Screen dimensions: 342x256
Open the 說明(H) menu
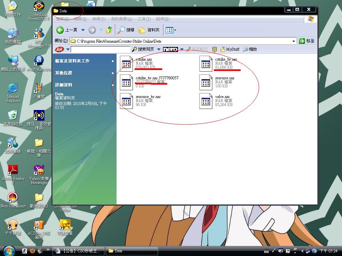pyautogui.click(x=163, y=19)
